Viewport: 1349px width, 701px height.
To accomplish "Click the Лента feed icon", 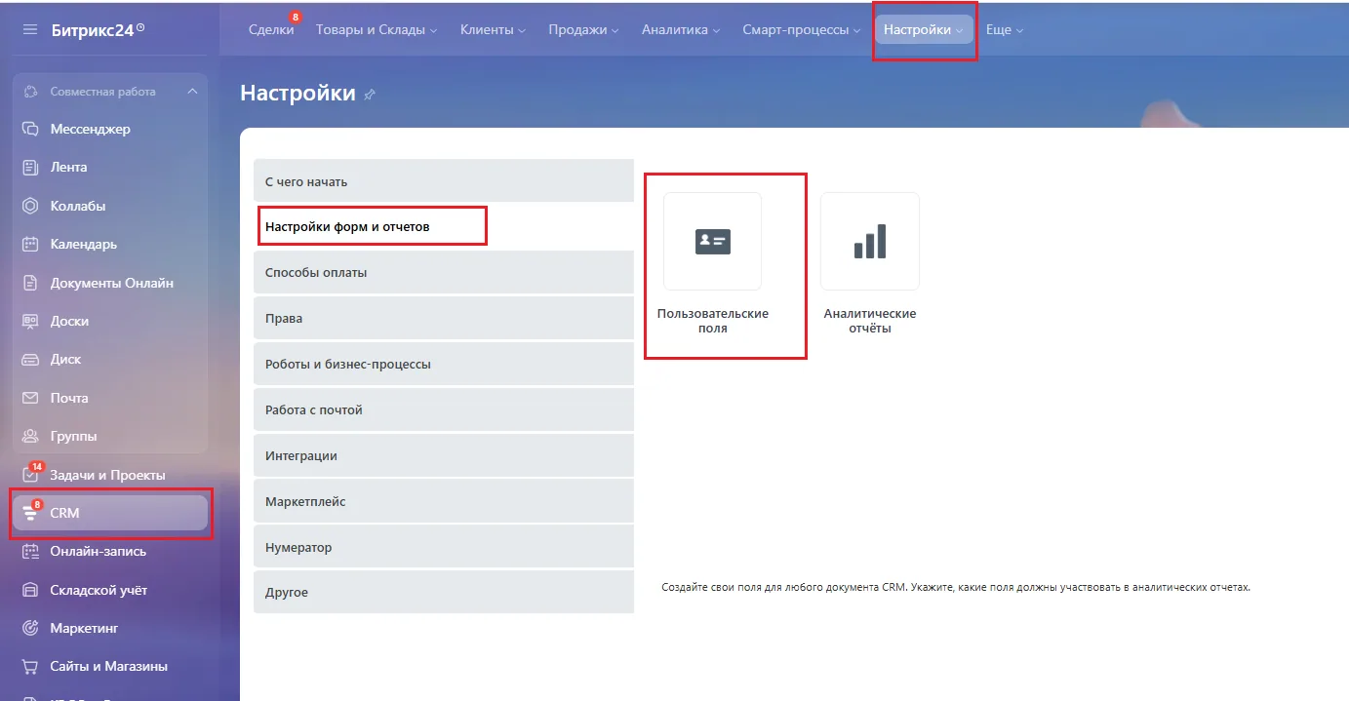I will click(30, 167).
